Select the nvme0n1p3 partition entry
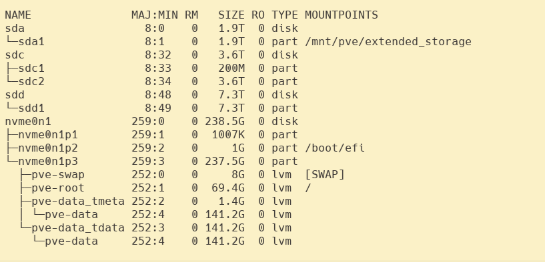 pyautogui.click(x=48, y=161)
